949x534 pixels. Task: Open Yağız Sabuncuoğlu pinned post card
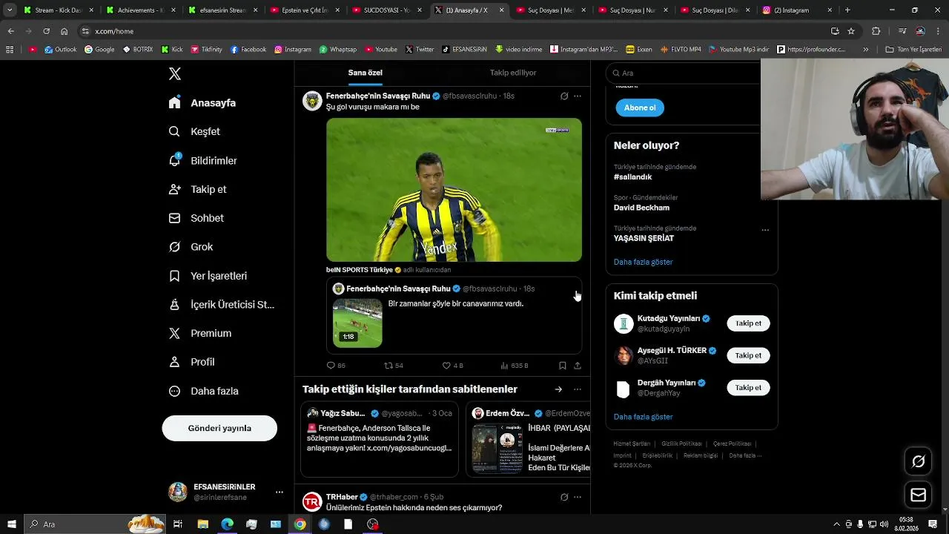pos(380,439)
